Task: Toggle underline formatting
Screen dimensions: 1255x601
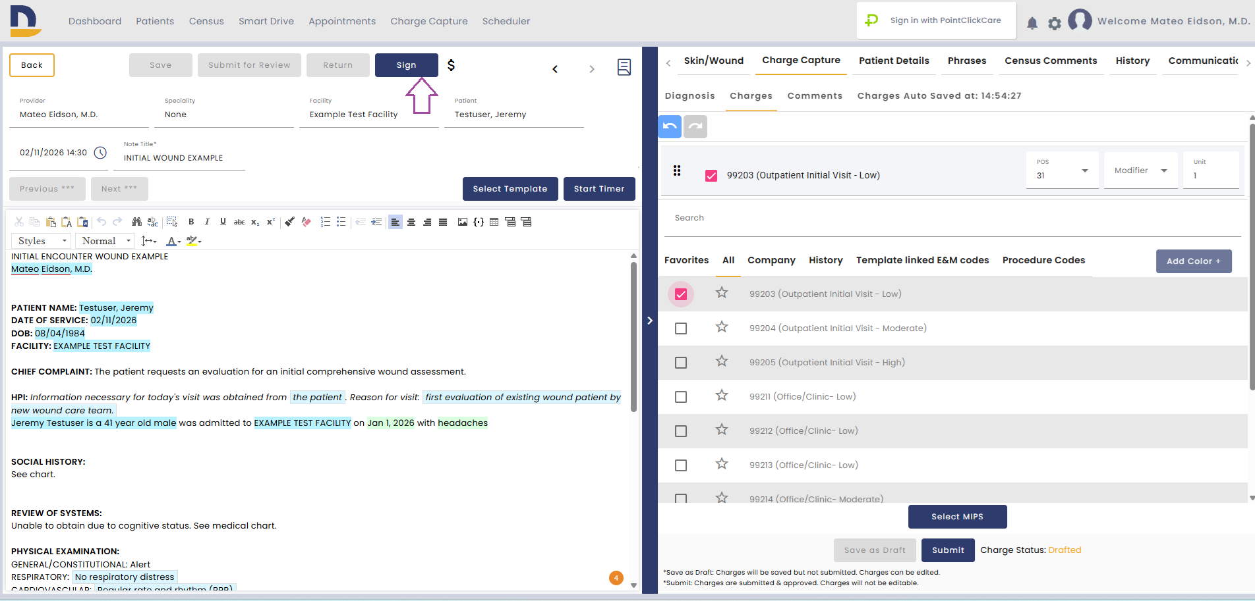Action: point(223,222)
